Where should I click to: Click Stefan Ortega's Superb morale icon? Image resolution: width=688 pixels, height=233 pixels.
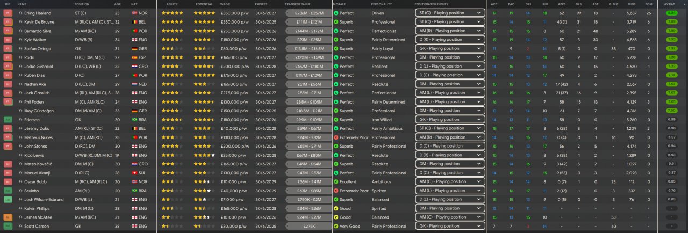point(336,48)
